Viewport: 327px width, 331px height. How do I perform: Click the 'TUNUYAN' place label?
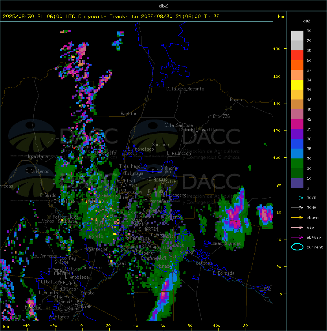pyautogui.click(x=83, y=306)
